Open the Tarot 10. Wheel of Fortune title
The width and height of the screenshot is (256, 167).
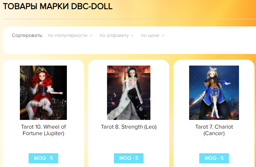pos(43,130)
